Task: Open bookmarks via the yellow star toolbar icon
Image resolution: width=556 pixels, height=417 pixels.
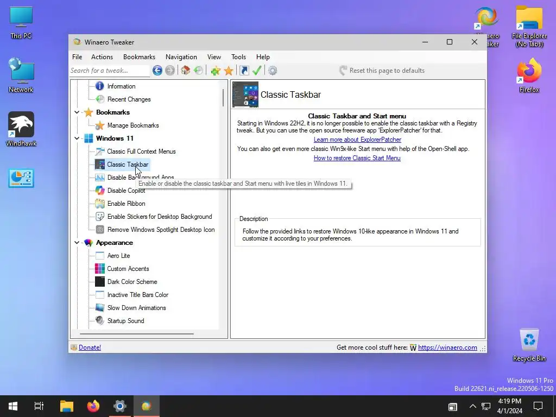Action: 229,71
